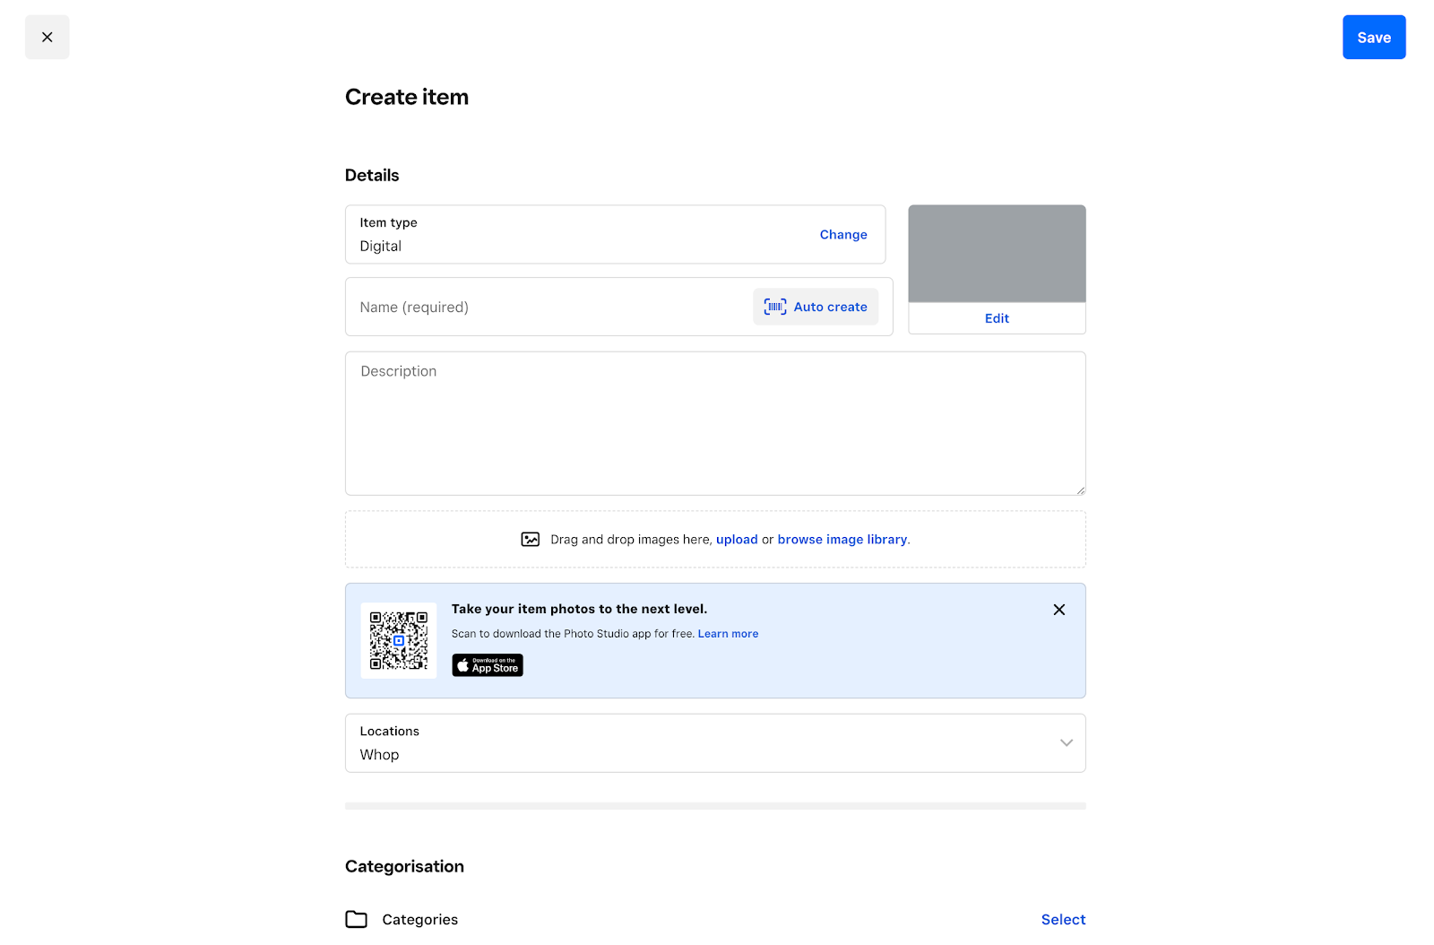Change the item type from Digital

(x=842, y=234)
